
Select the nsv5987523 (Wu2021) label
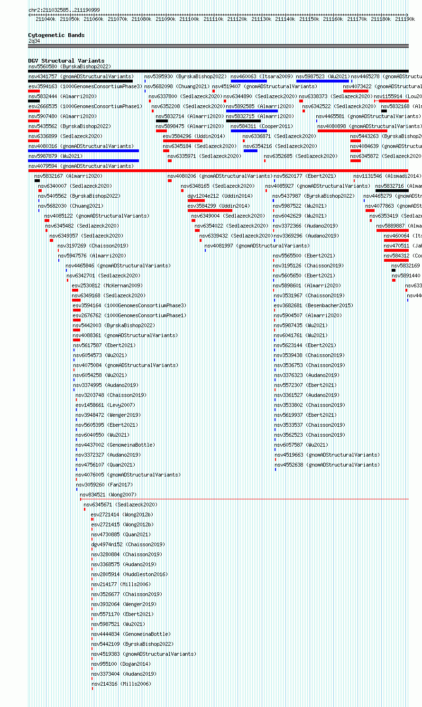point(323,77)
